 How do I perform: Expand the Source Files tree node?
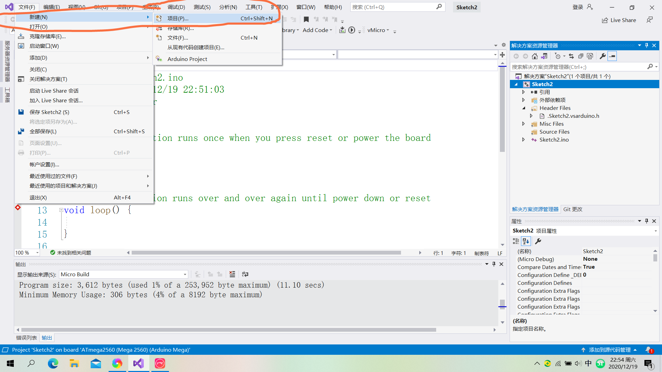coord(523,132)
